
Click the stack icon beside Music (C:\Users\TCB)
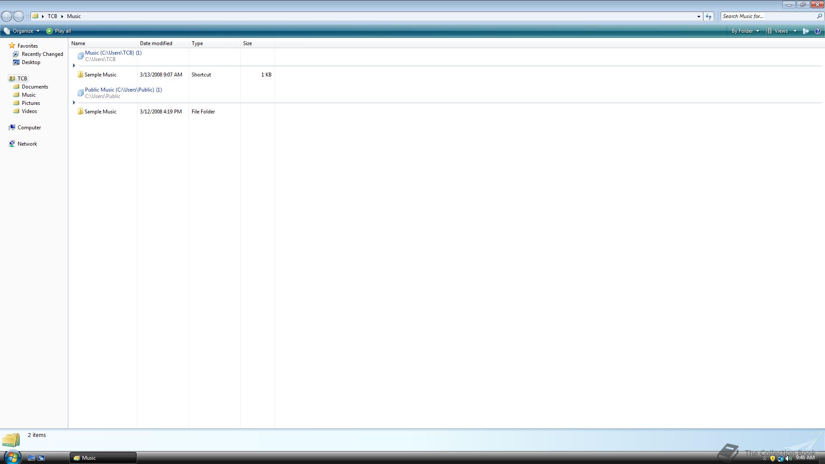coord(80,56)
